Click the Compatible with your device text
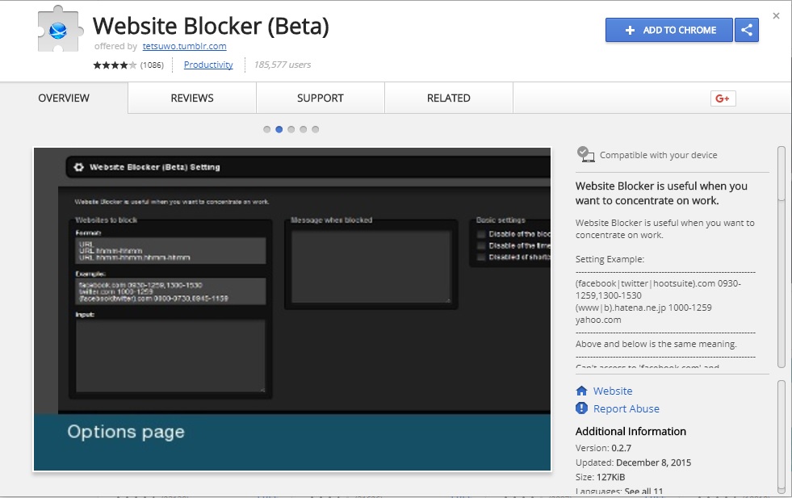792x498 pixels. [x=658, y=155]
